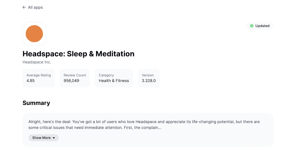Viewport: 301px width, 150px height.
Task: Click the Updated status badge label
Action: [x=262, y=26]
